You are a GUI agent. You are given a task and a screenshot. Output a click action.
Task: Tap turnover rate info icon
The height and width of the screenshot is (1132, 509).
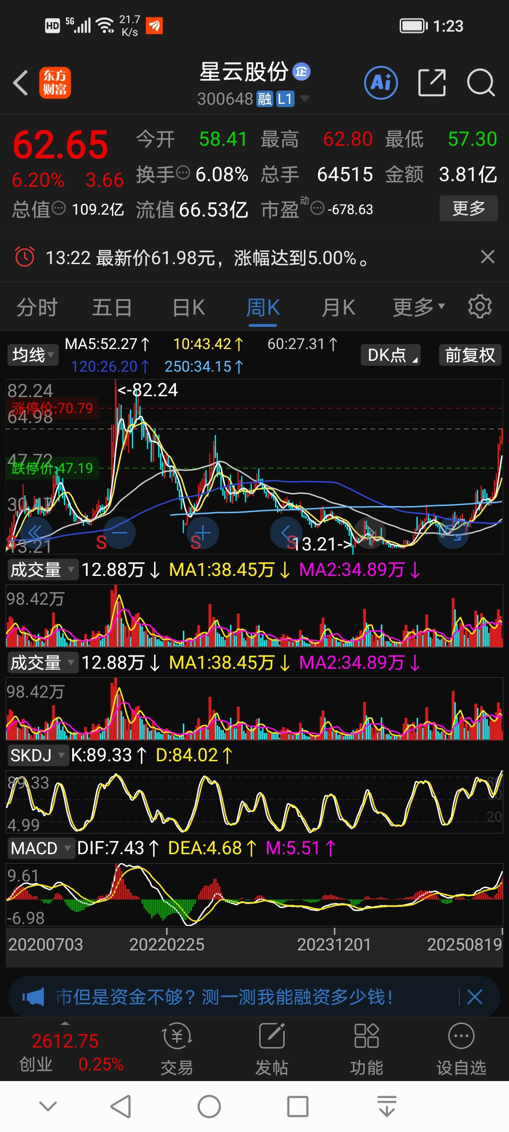pos(183,173)
